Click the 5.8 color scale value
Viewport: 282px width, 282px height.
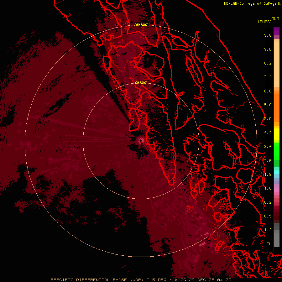point(268,105)
